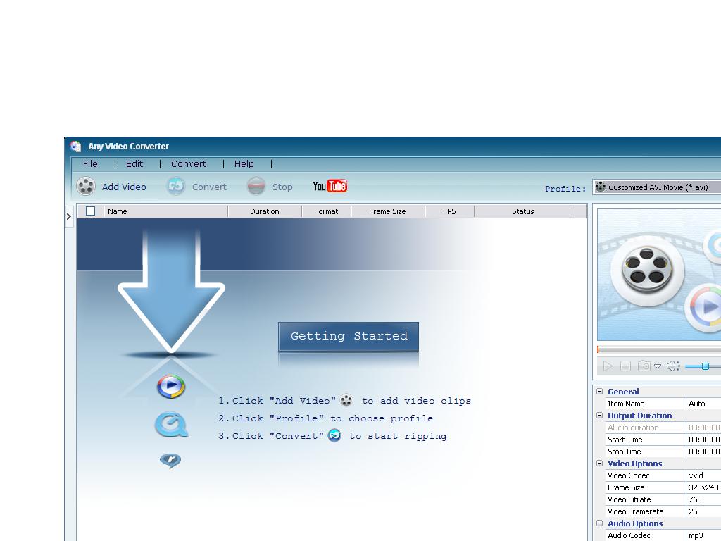This screenshot has width=721, height=541.
Task: Expand the left side panel arrow
Action: (68, 216)
